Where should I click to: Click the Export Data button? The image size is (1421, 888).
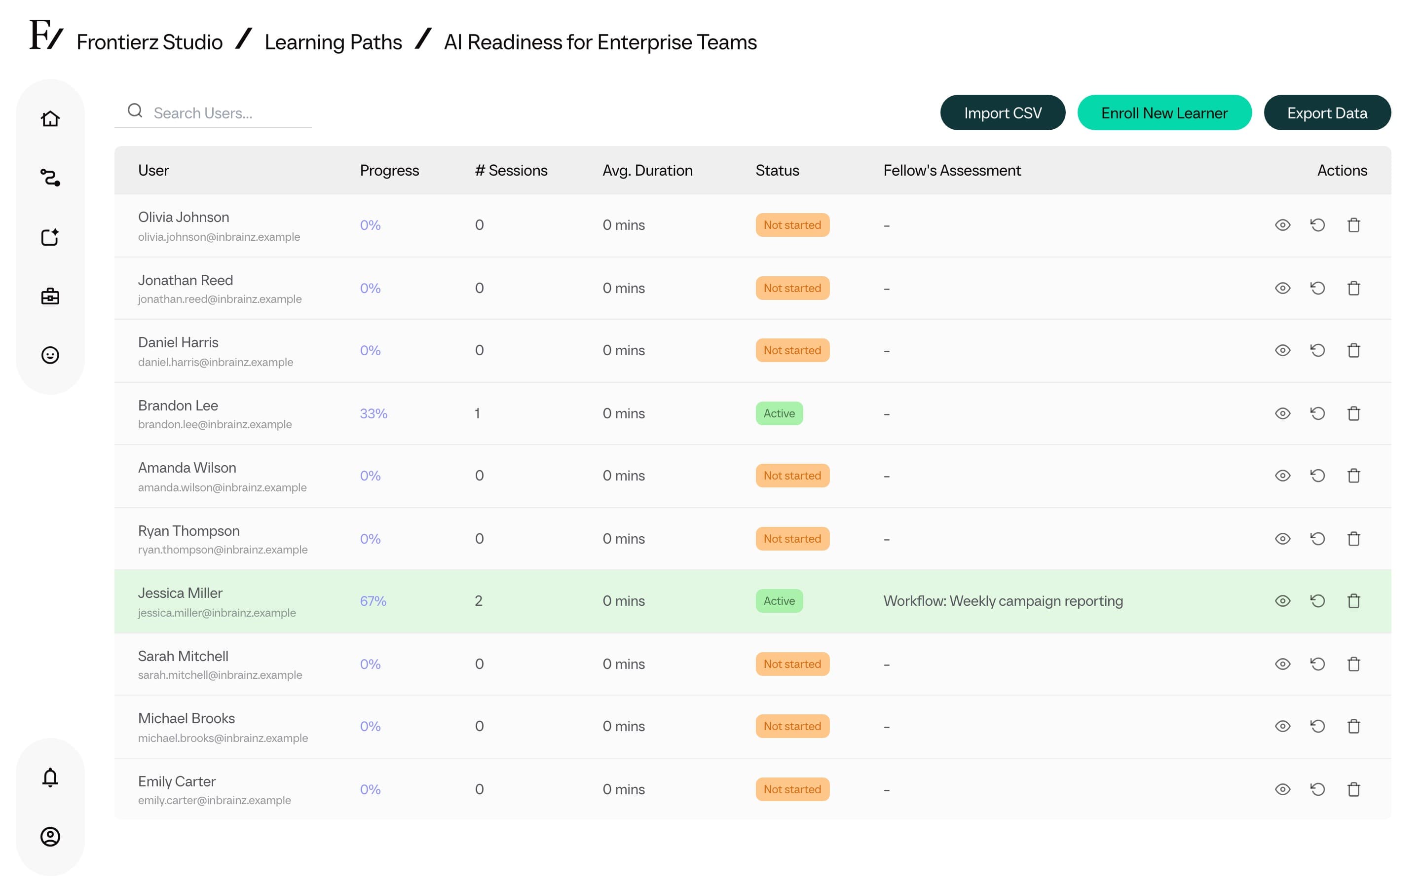1327,113
